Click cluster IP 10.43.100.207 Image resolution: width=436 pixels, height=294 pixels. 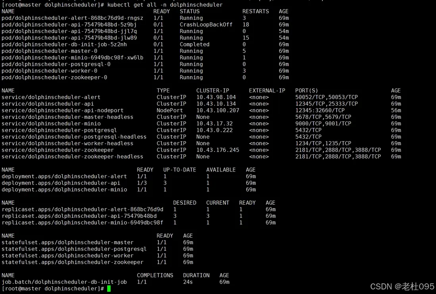(x=218, y=110)
